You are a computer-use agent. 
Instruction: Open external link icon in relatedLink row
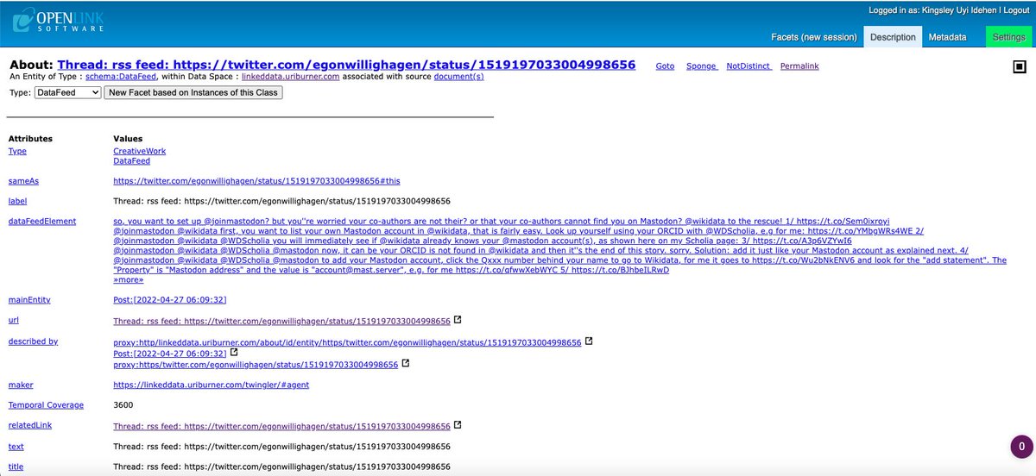coord(458,425)
